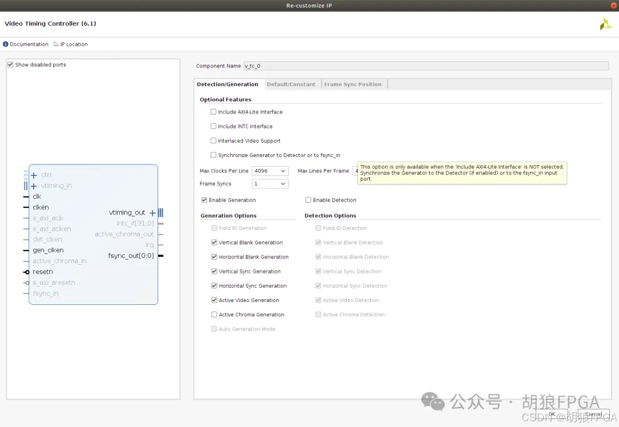Viewport: 619px width, 427px height.
Task: Click the Detection Options heading
Action: (331, 216)
